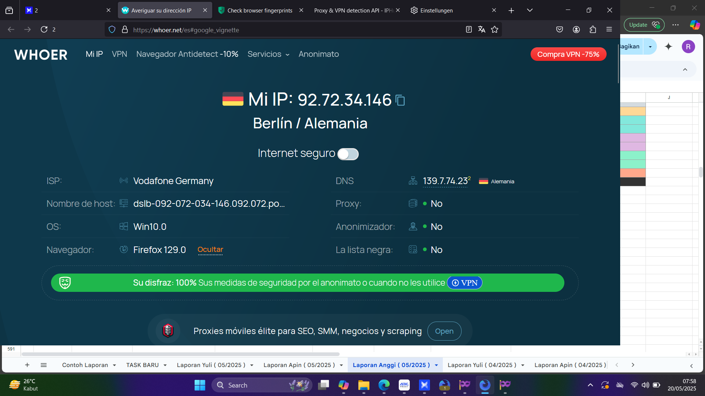Open Microsoft Edge from the taskbar
The image size is (705, 396).
[384, 385]
